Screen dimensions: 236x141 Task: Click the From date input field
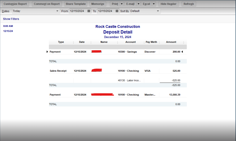tap(77, 11)
